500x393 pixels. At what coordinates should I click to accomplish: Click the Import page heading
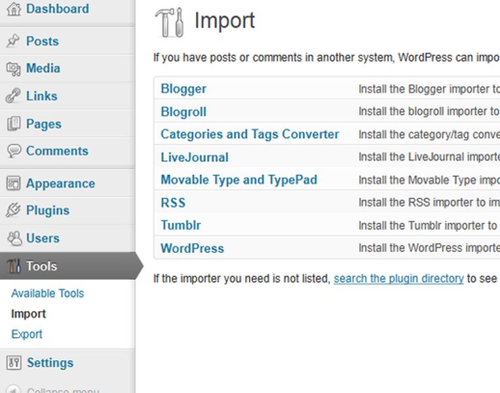tap(225, 21)
